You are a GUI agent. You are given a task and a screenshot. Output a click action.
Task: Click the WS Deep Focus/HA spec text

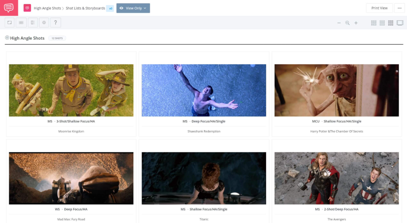pyautogui.click(x=71, y=209)
